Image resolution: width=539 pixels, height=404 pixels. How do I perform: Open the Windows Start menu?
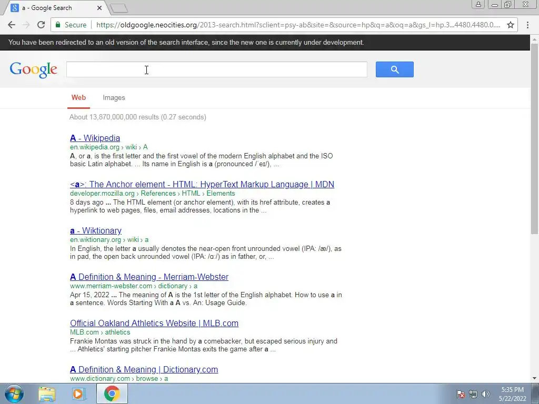point(14,393)
